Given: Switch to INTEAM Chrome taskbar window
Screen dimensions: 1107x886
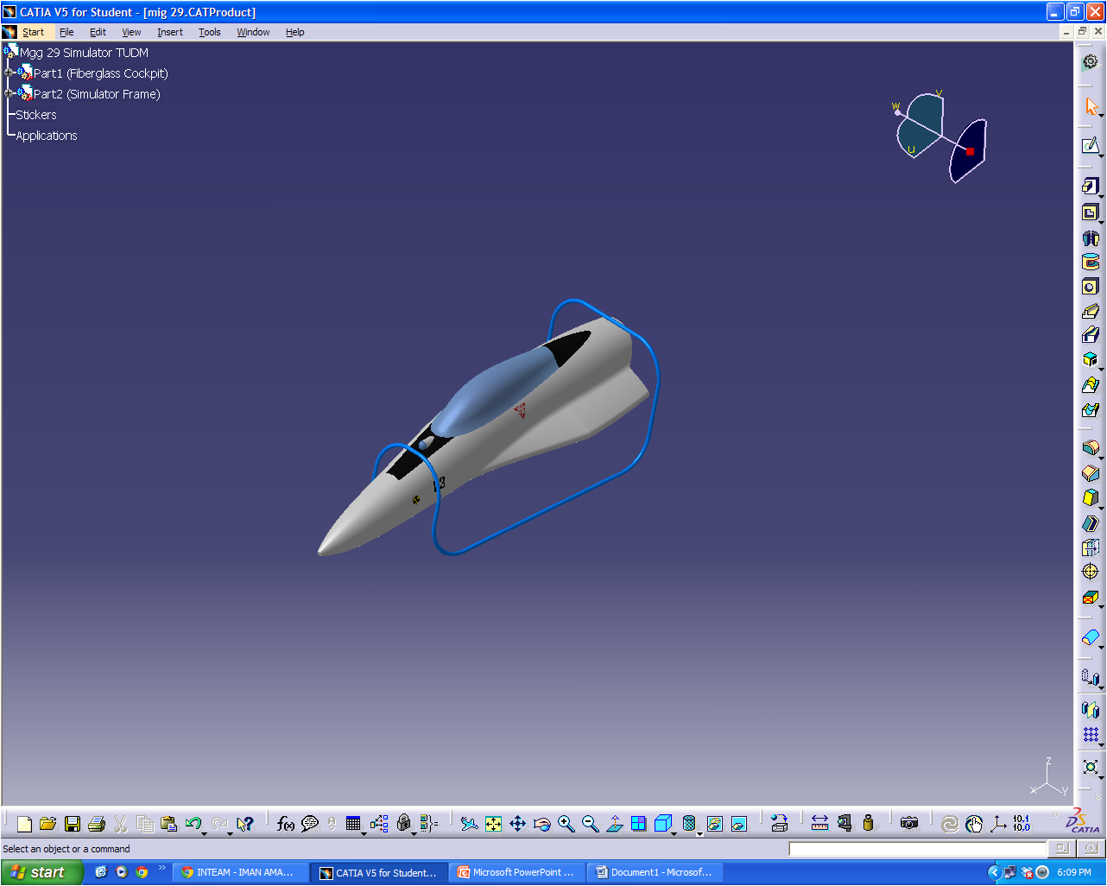Looking at the screenshot, I should pyautogui.click(x=241, y=872).
